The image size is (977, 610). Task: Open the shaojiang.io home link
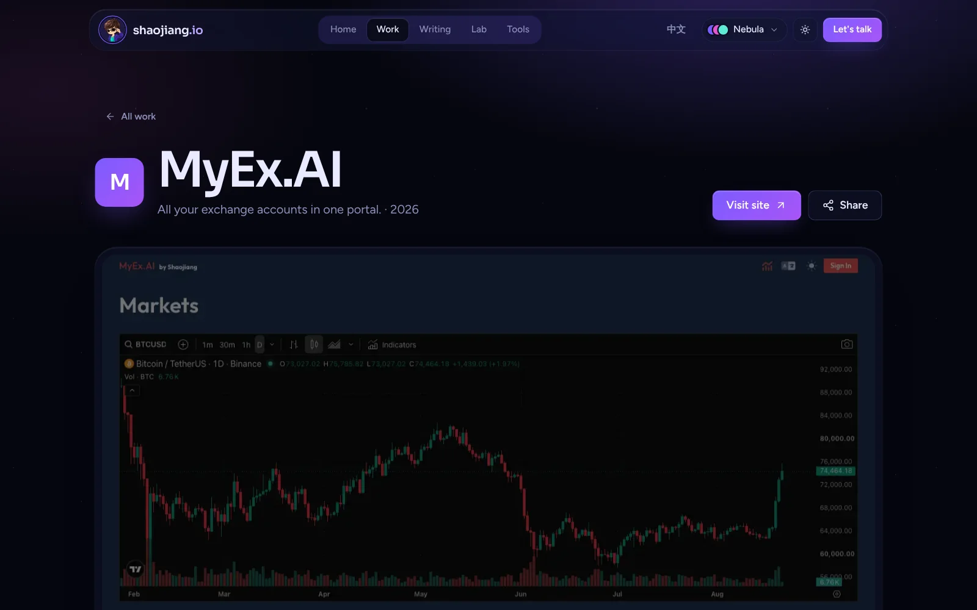click(x=168, y=30)
